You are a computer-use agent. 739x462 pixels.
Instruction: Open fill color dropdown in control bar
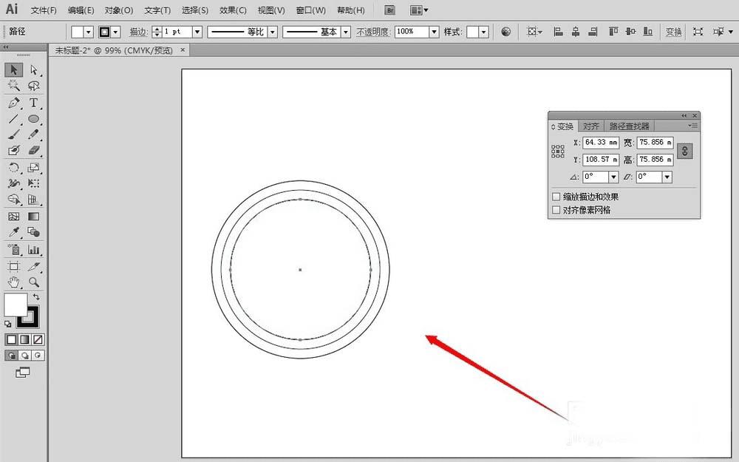click(x=89, y=32)
